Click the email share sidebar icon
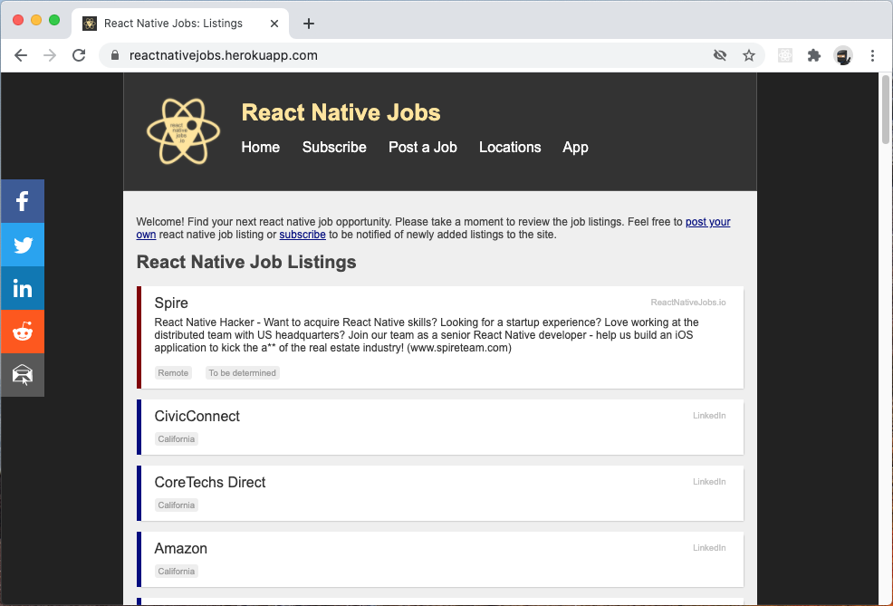This screenshot has width=893, height=606. tap(23, 375)
